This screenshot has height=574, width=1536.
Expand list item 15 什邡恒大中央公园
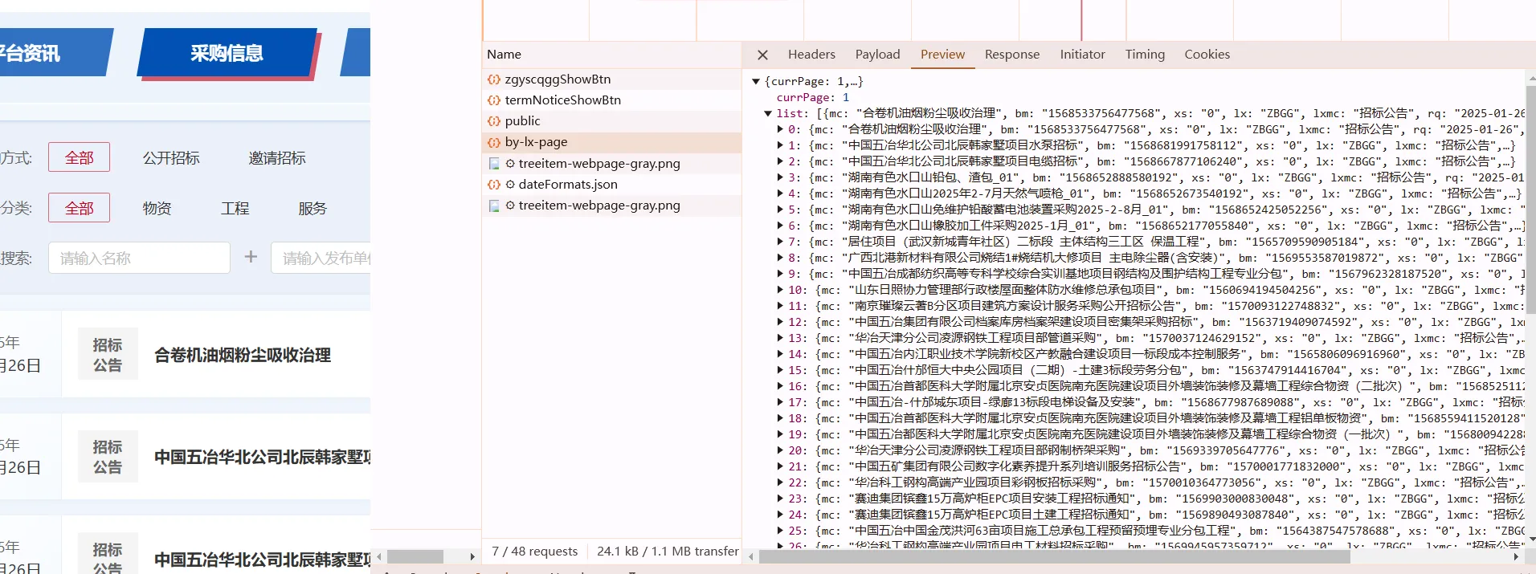pos(780,370)
